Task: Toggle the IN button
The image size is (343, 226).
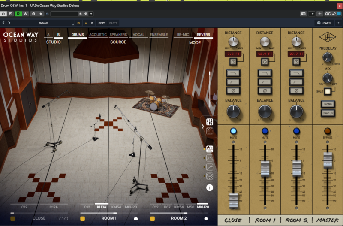Action: (x=78, y=23)
